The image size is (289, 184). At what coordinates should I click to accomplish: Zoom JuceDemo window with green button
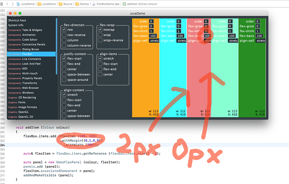pyautogui.click(x=20, y=13)
